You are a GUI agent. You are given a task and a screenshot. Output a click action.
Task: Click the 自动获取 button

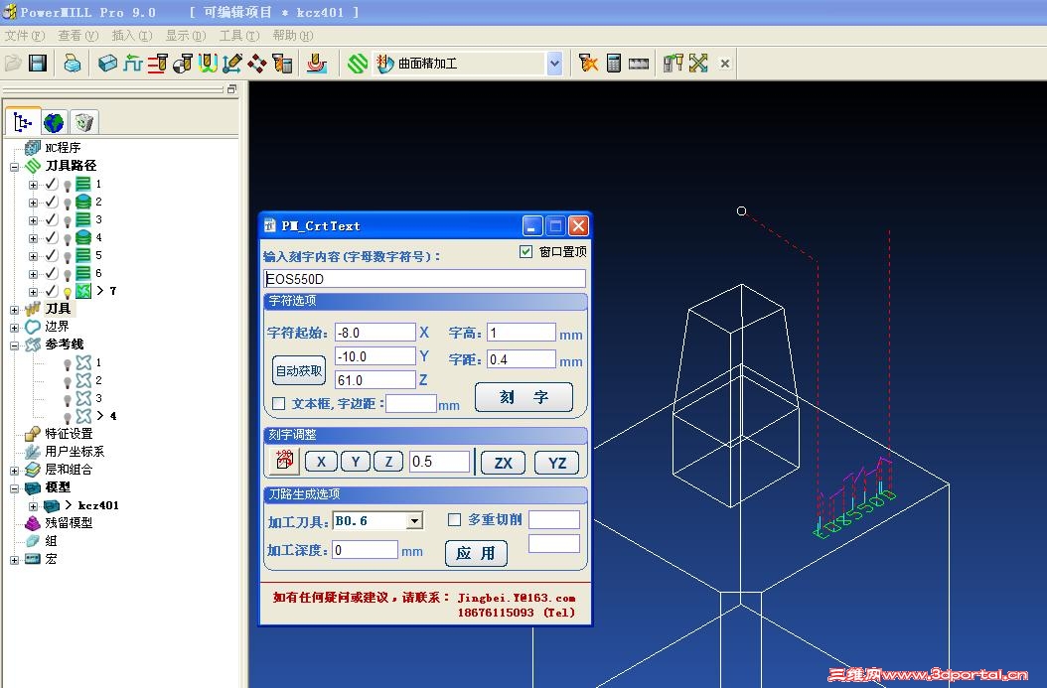point(298,370)
